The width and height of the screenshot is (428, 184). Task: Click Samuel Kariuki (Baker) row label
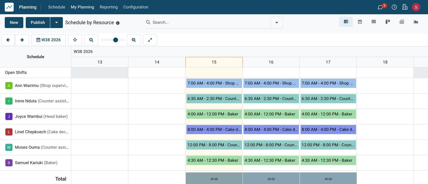click(x=36, y=163)
